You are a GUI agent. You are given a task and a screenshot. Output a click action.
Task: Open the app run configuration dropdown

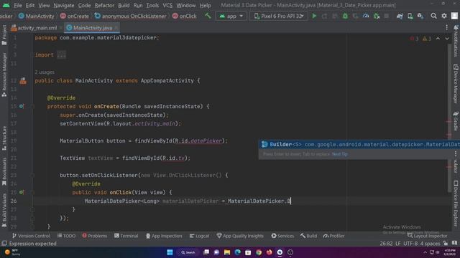[x=231, y=16]
